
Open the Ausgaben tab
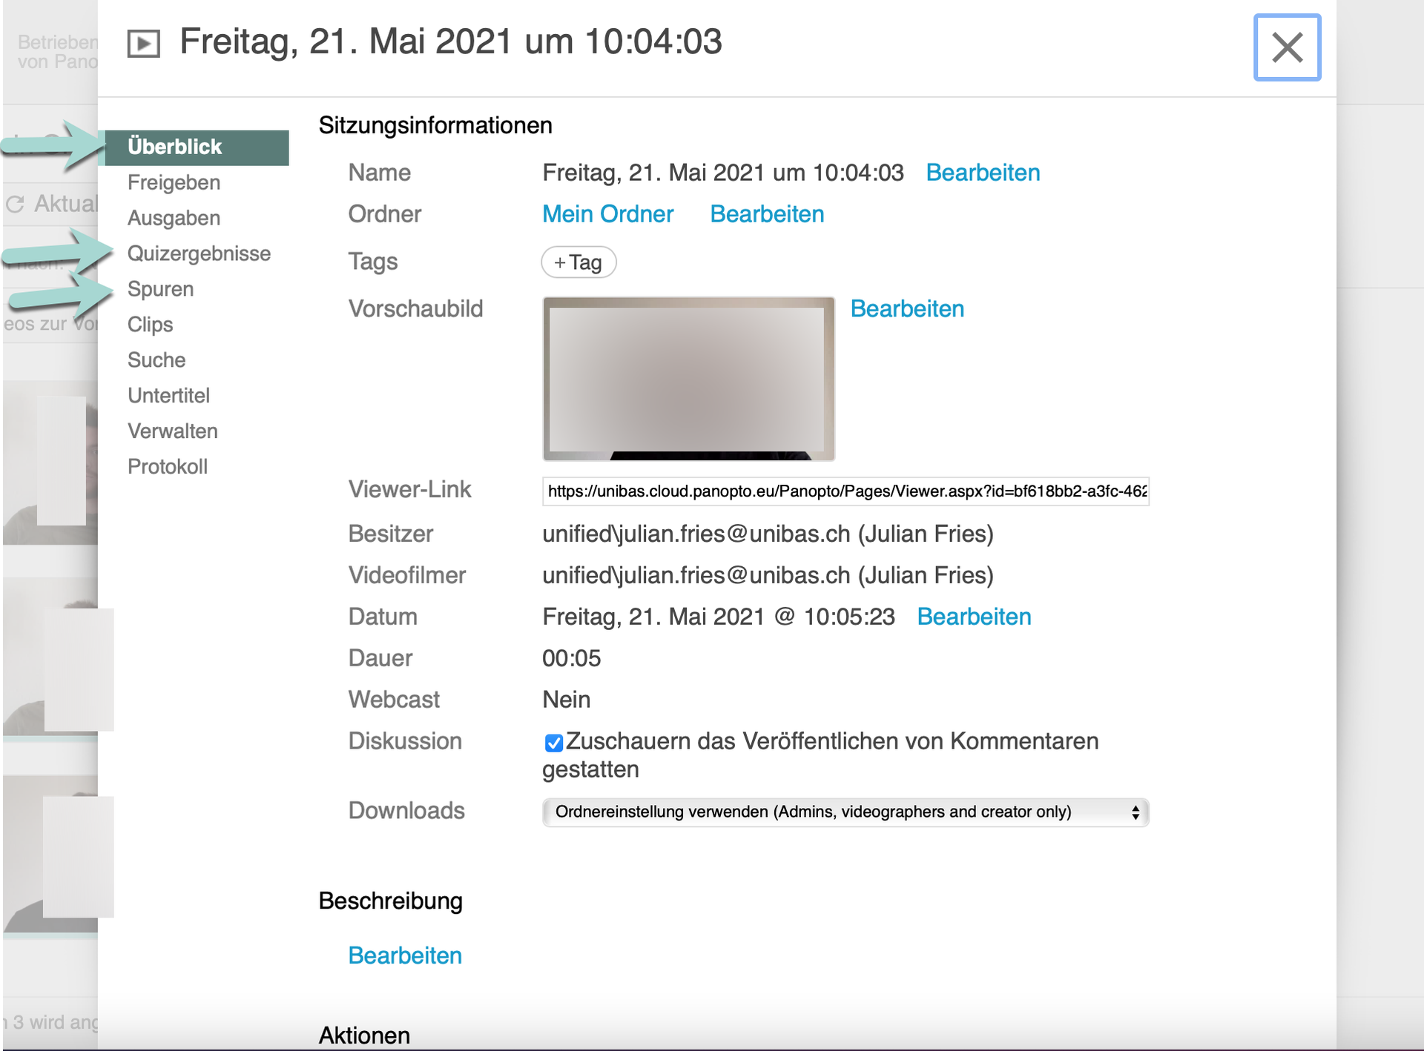tap(174, 218)
